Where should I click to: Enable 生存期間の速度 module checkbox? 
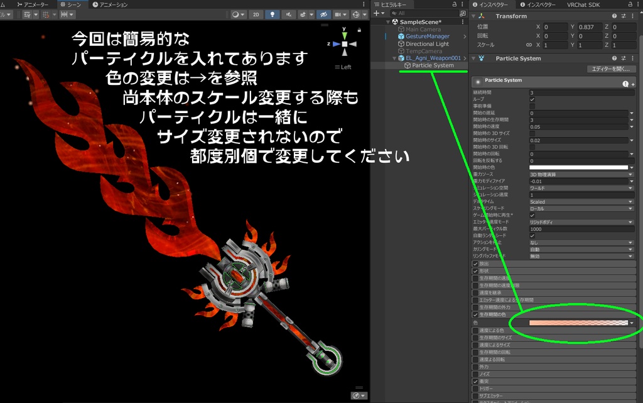click(475, 279)
